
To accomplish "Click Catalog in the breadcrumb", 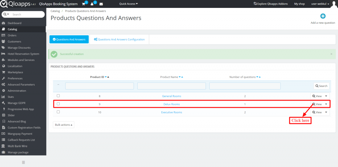I will pyautogui.click(x=55, y=11).
